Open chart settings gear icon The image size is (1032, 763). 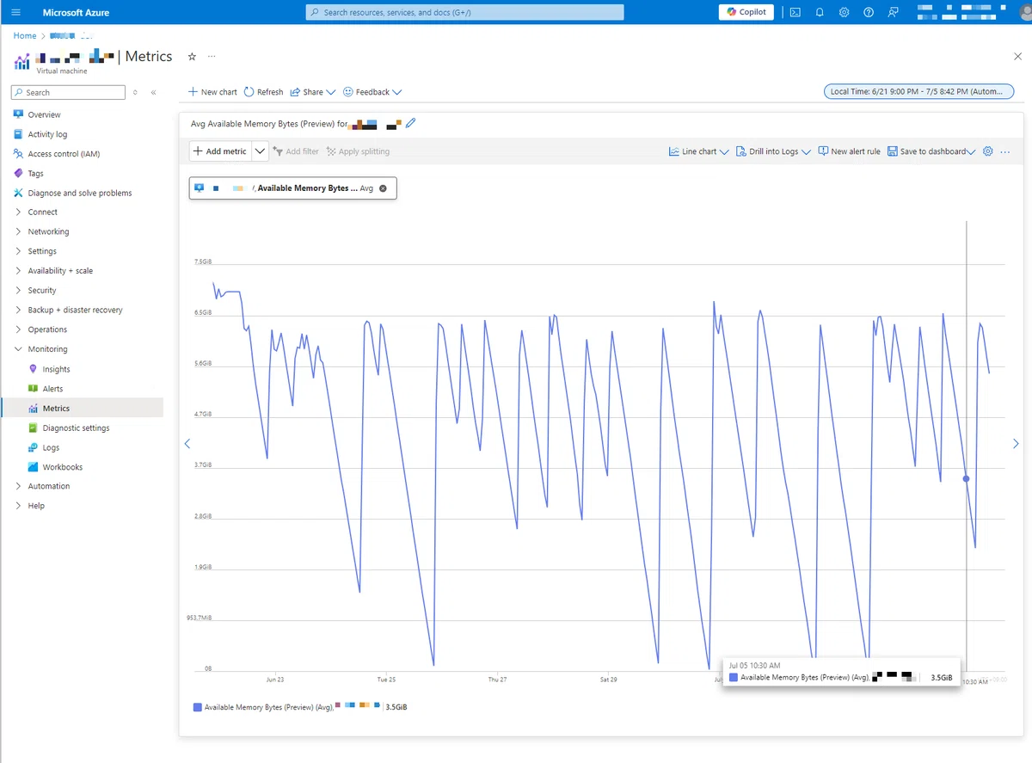click(x=987, y=151)
